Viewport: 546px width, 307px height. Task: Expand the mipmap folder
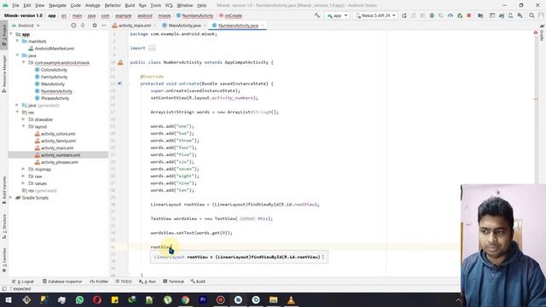(23, 169)
